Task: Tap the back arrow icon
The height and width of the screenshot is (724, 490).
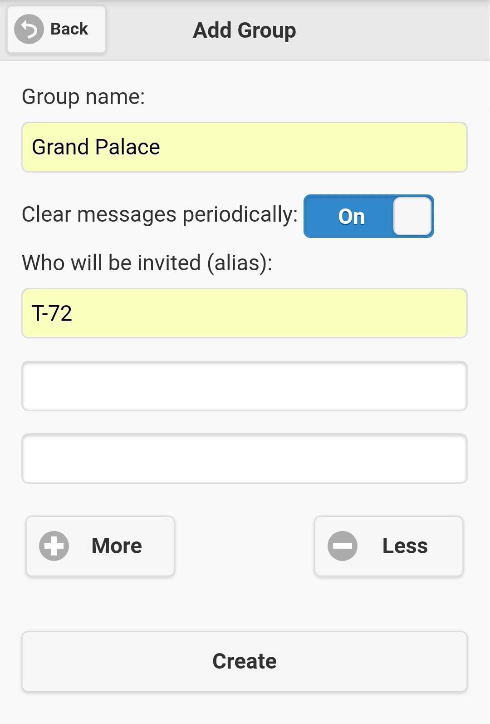Action: [x=29, y=30]
